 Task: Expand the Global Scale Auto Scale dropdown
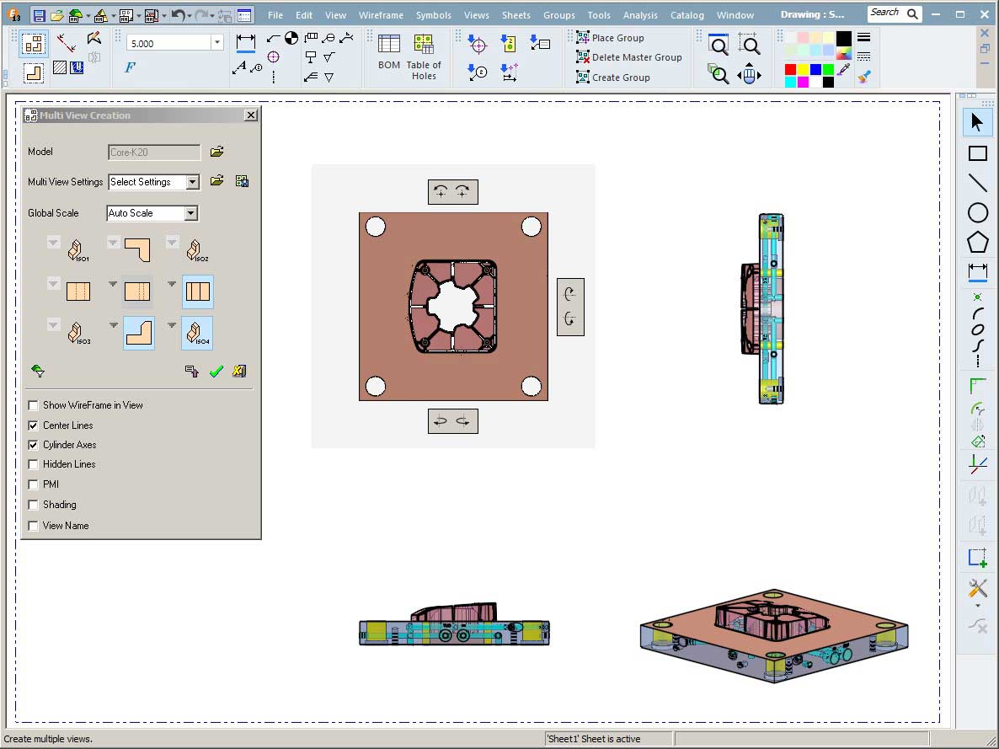coord(190,213)
